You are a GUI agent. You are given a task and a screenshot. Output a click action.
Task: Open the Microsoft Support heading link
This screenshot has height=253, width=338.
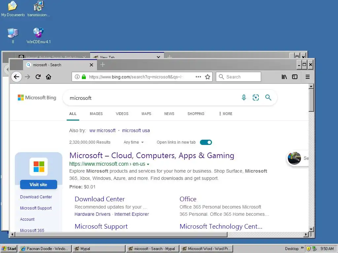coord(101,226)
